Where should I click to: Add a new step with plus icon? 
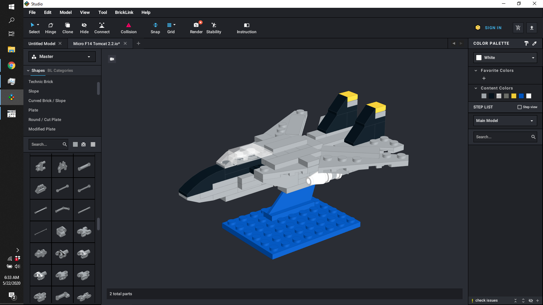[538, 301]
